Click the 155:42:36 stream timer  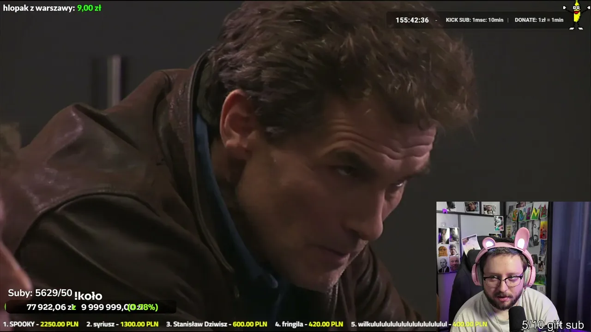(412, 20)
